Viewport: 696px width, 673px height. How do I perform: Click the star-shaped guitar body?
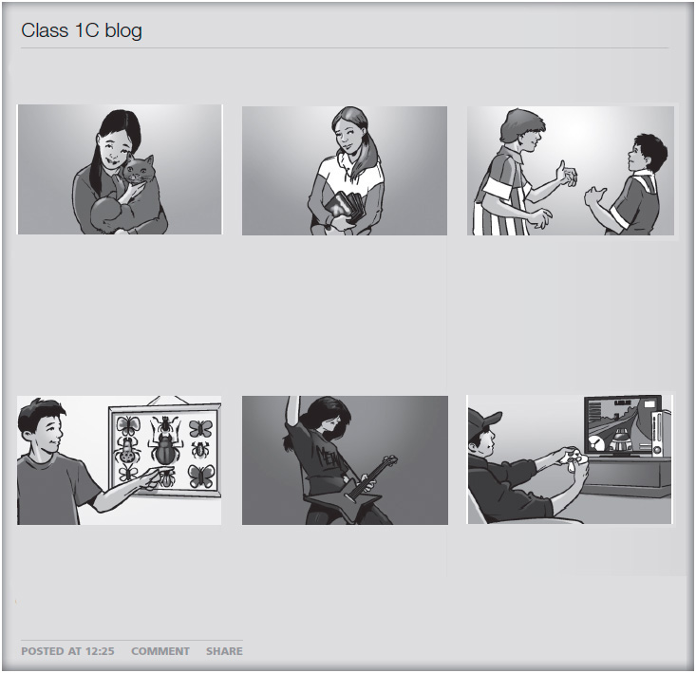point(345,495)
